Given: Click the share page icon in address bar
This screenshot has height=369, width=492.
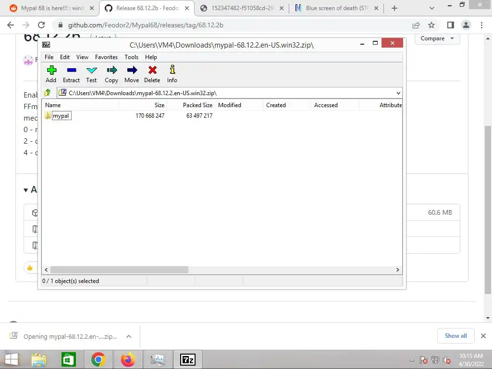Looking at the screenshot, I should click(x=416, y=25).
